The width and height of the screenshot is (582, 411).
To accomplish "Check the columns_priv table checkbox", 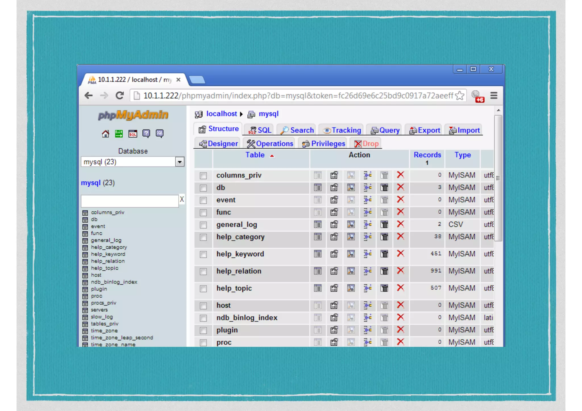I will (203, 176).
